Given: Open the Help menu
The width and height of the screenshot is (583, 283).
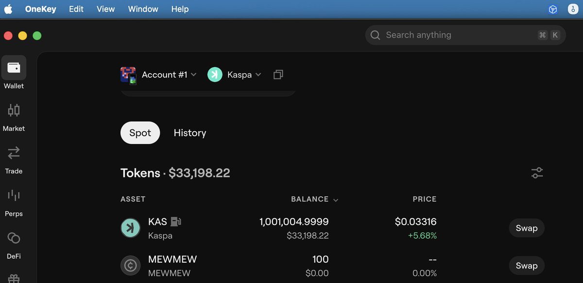Looking at the screenshot, I should click(180, 9).
